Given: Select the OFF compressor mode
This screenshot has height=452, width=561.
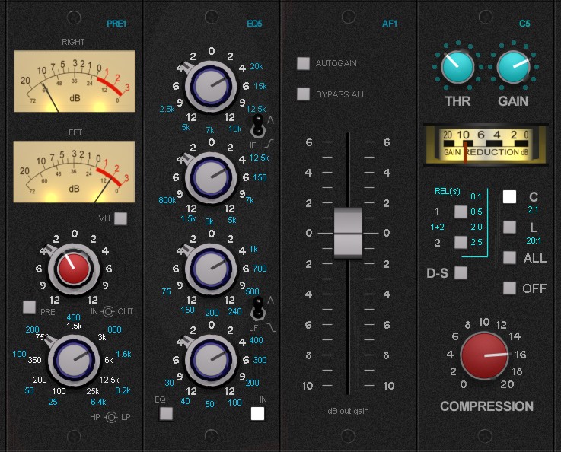Looking at the screenshot, I should coord(509,288).
